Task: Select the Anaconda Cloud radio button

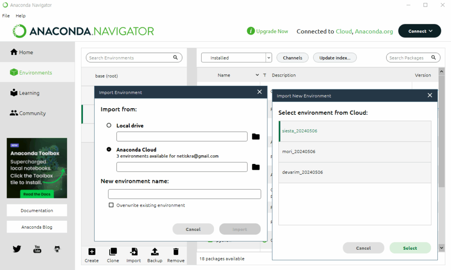Action: [x=109, y=150]
